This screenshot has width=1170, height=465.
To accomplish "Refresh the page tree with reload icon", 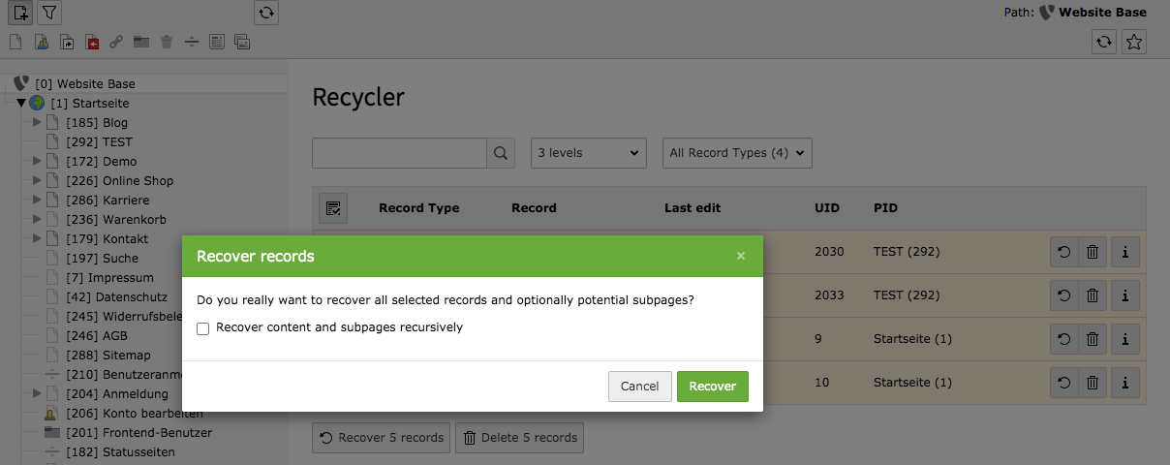I will tap(266, 13).
